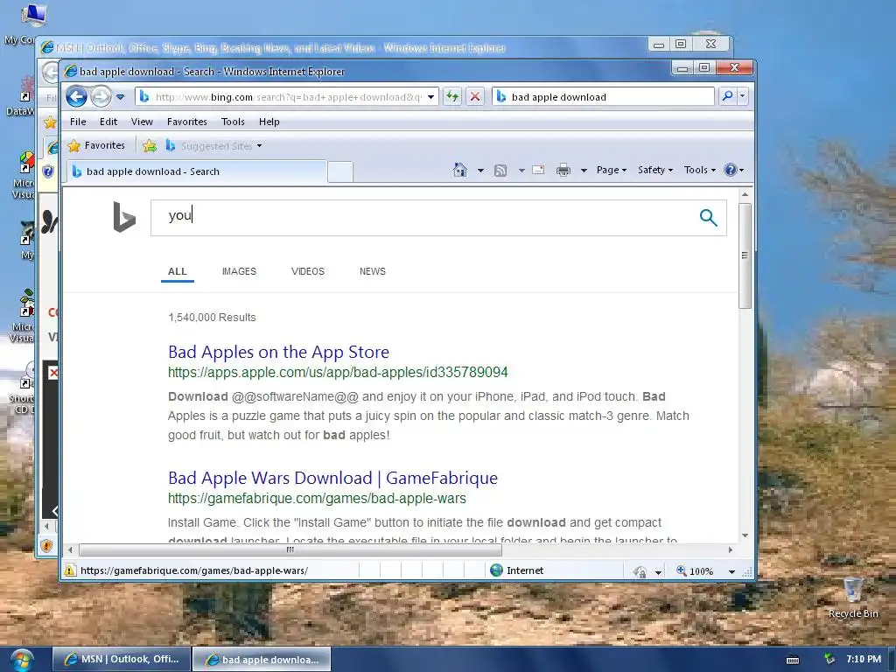Image resolution: width=896 pixels, height=672 pixels.
Task: Open Bad Apple Wars Download GameFabrique link
Action: click(x=332, y=478)
